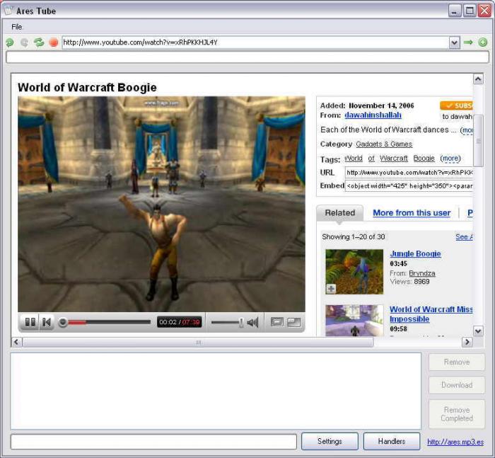Image resolution: width=495 pixels, height=458 pixels.
Task: Switch video to normal size view
Action: [x=277, y=322]
